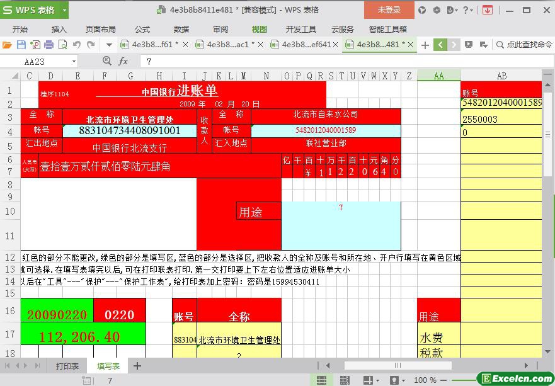Switch to document tab 4e3b8...f61
Viewport: 555px width, 386px height.
[x=151, y=44]
